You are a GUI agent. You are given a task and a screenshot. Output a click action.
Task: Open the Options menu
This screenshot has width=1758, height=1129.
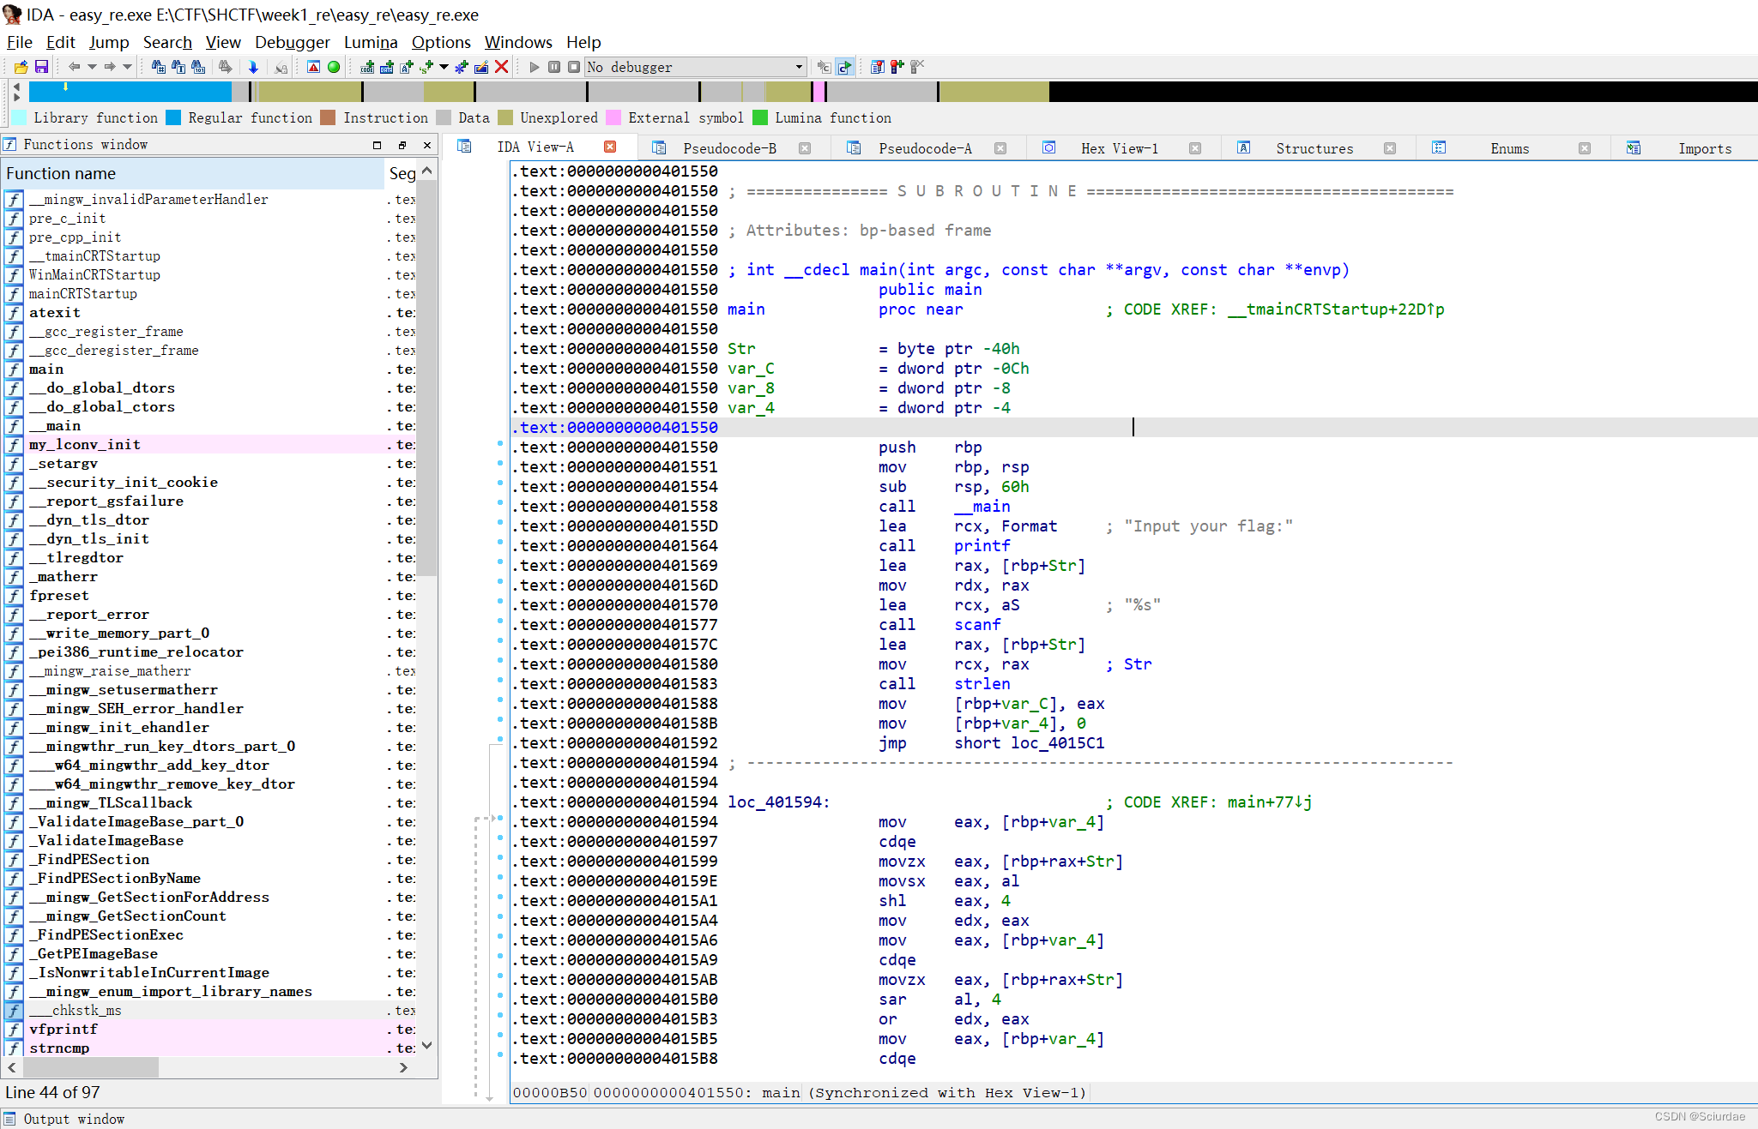coord(441,42)
